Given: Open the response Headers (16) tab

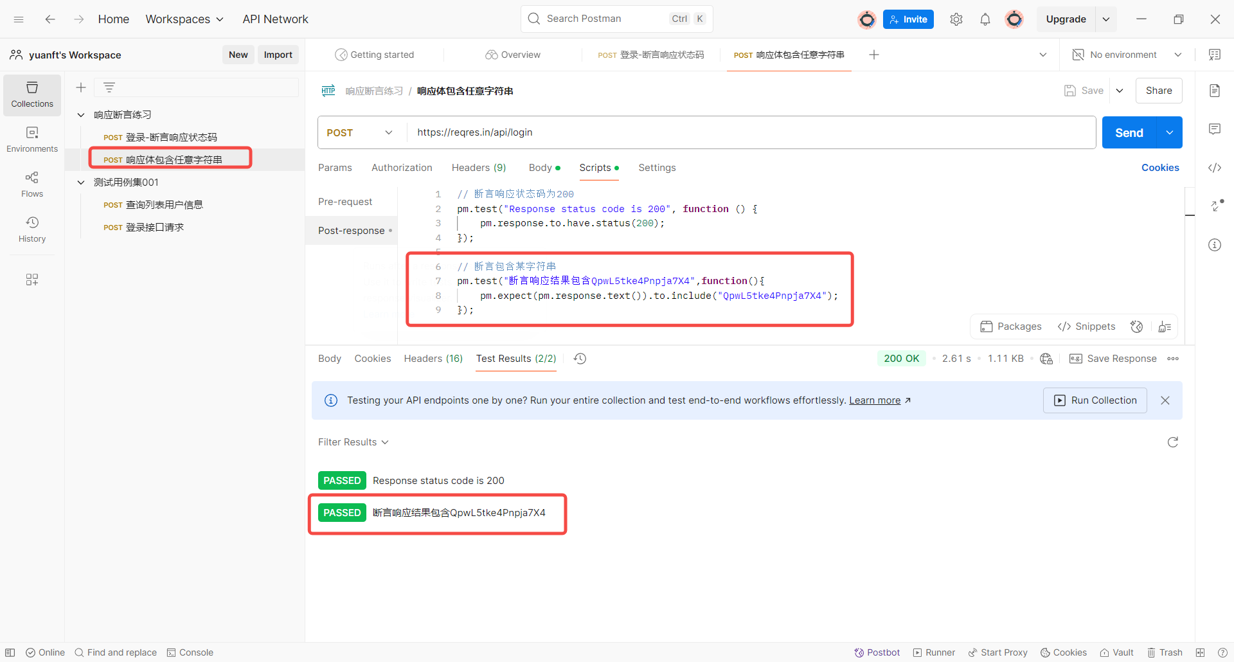Looking at the screenshot, I should (x=433, y=359).
